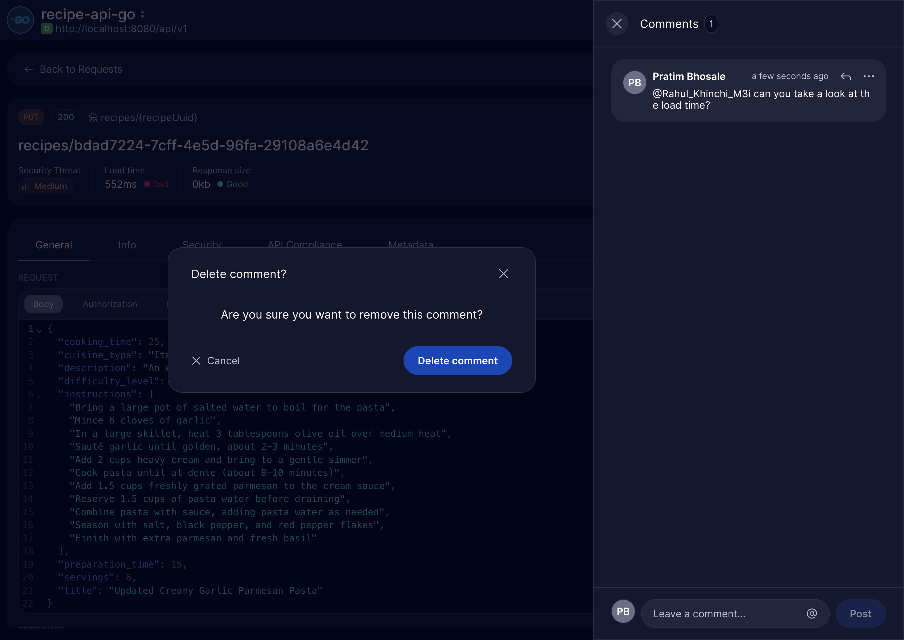Click Cancel in the delete dialog
Viewport: 904px width, 640px height.
[x=216, y=361]
